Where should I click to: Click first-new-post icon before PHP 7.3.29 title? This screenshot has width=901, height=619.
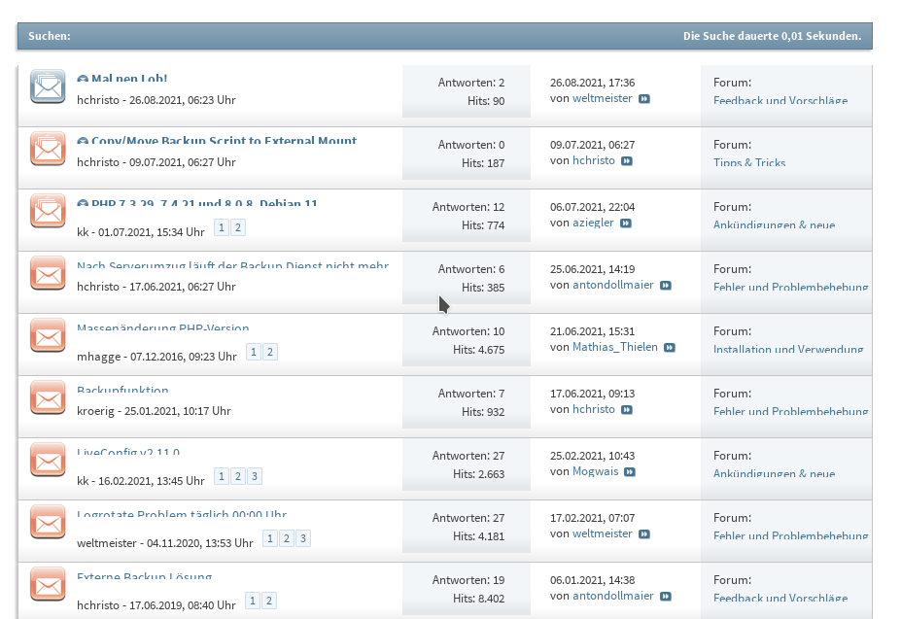(x=83, y=203)
